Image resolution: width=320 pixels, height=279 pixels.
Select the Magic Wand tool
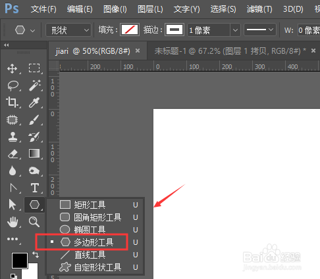[35, 85]
